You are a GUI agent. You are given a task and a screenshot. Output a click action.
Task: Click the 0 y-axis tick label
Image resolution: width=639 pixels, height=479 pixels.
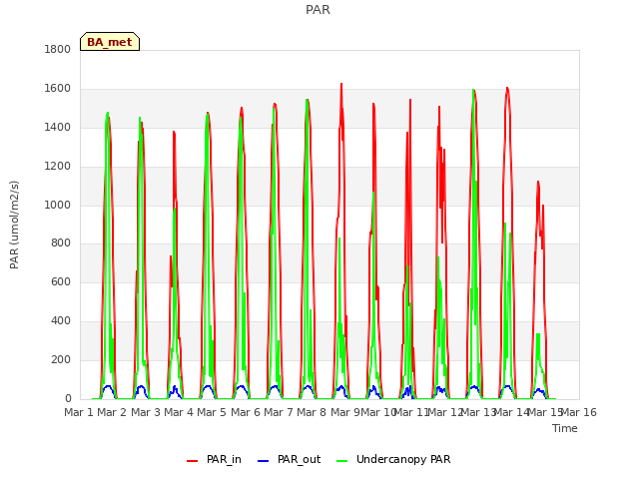[x=68, y=399]
